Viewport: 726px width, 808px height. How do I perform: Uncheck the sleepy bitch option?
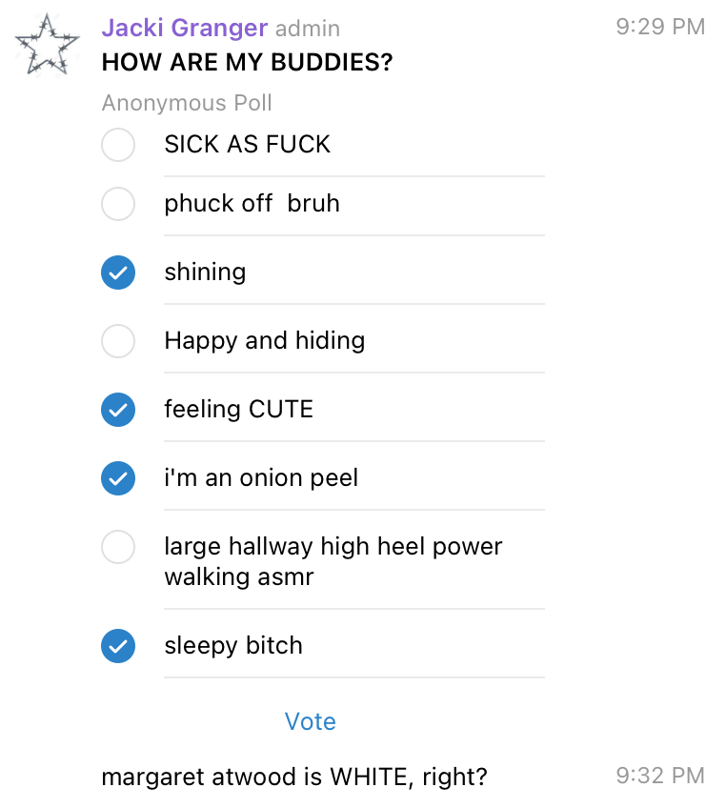(118, 646)
